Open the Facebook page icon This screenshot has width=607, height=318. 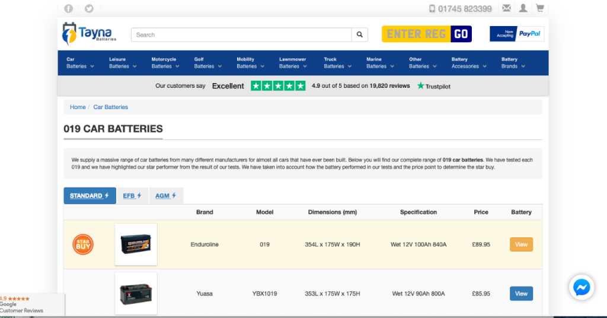coord(69,8)
